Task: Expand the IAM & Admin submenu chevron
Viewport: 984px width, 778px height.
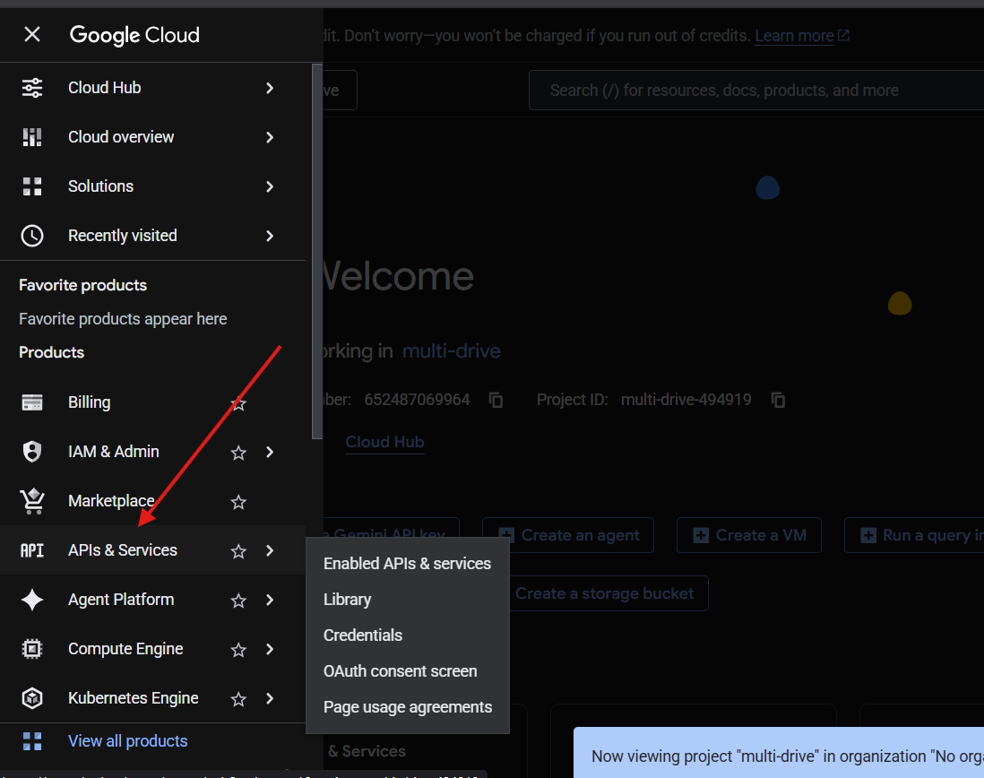Action: (x=270, y=452)
